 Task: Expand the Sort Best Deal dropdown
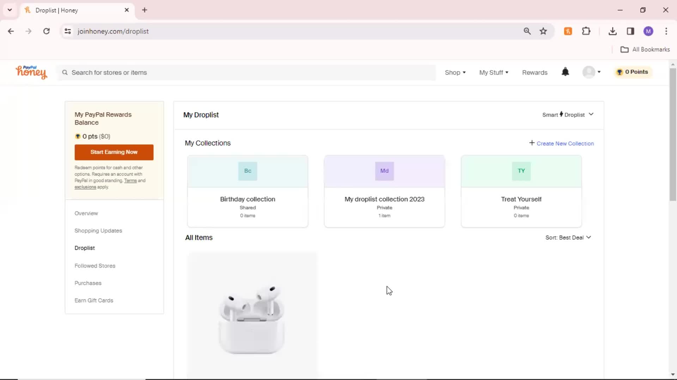568,237
